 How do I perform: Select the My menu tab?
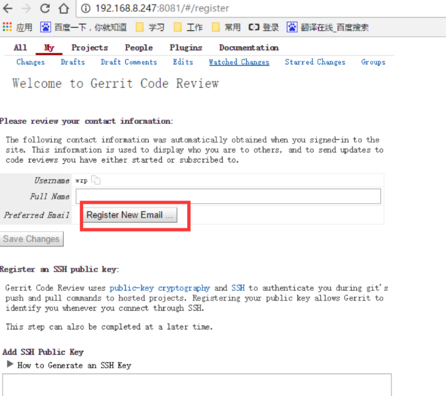click(x=49, y=48)
